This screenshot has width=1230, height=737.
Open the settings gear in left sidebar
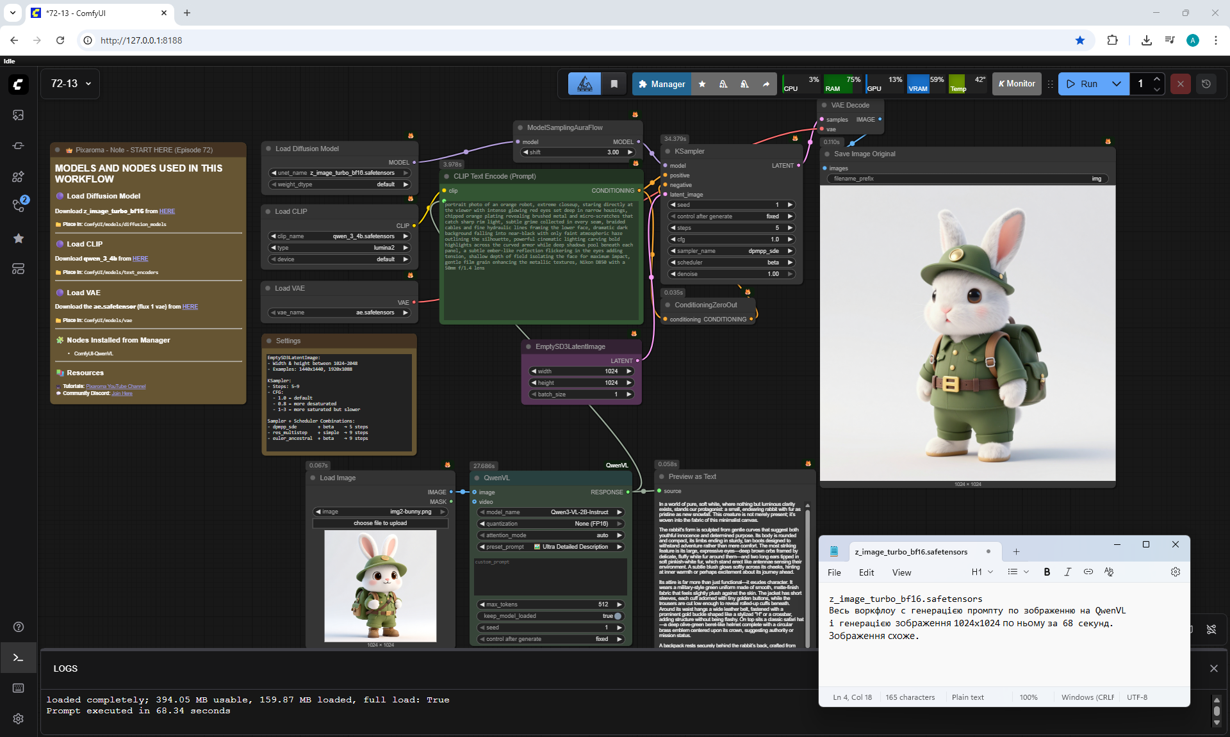click(18, 718)
